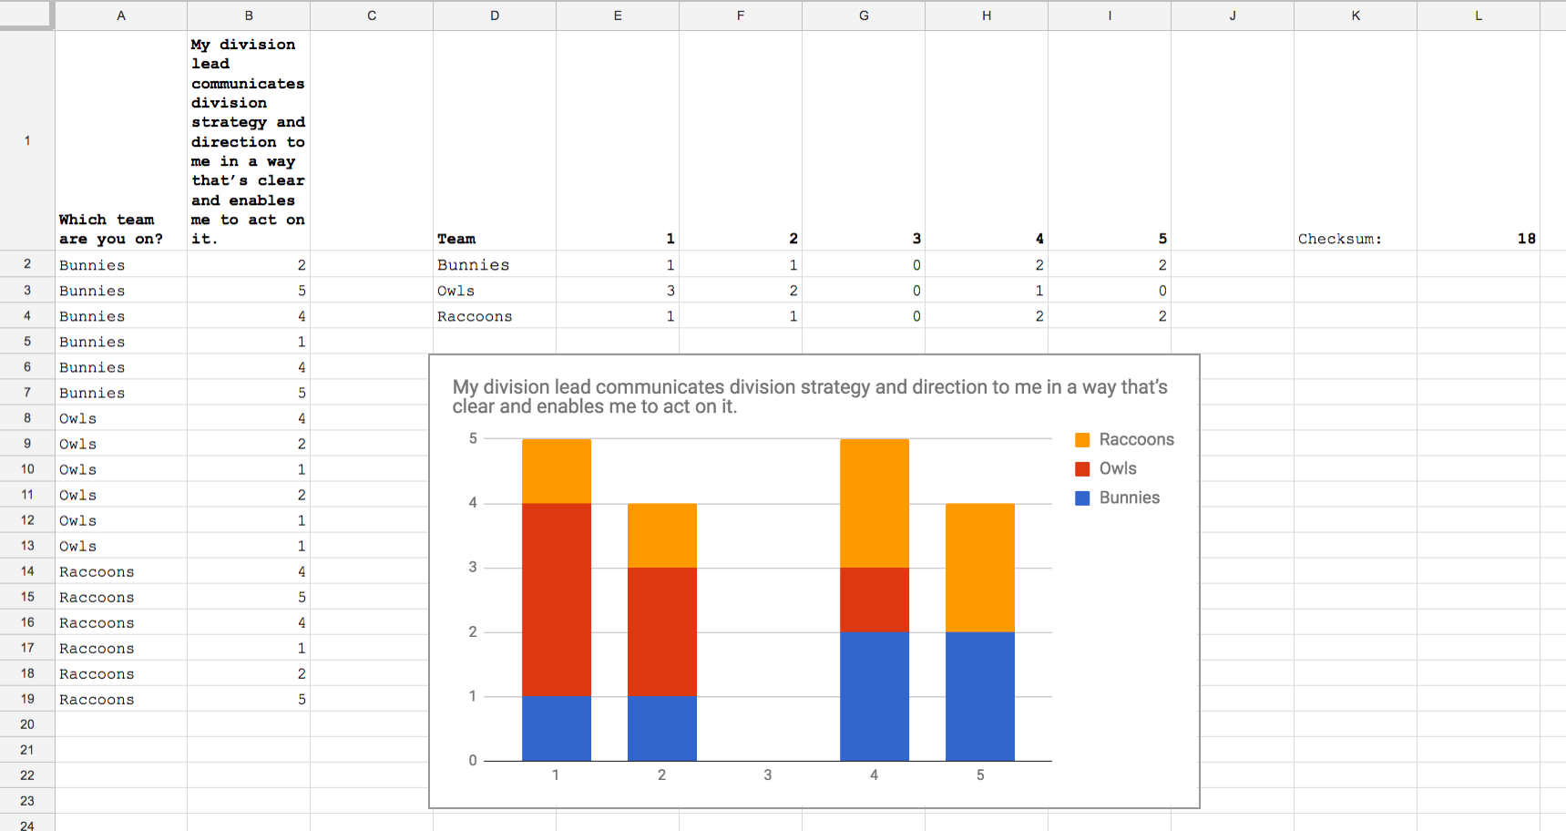Select the Raccoons orange legend swatch
The width and height of the screenshot is (1566, 831).
1082,439
